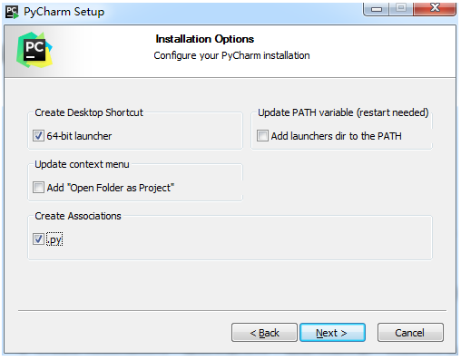Go back with the < Back button
The image size is (461, 360).
point(264,333)
